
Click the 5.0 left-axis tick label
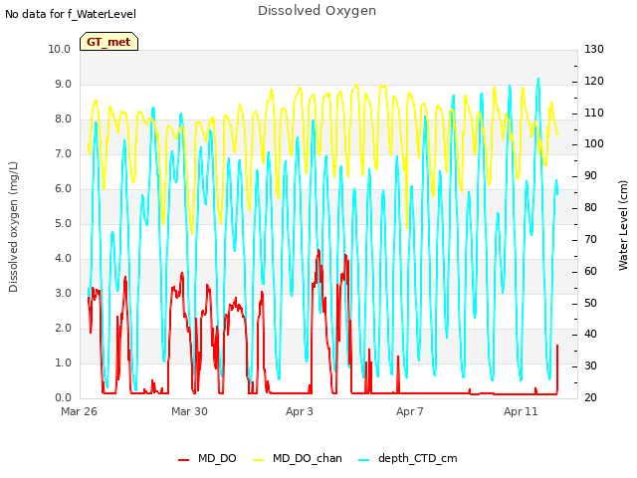pyautogui.click(x=63, y=223)
